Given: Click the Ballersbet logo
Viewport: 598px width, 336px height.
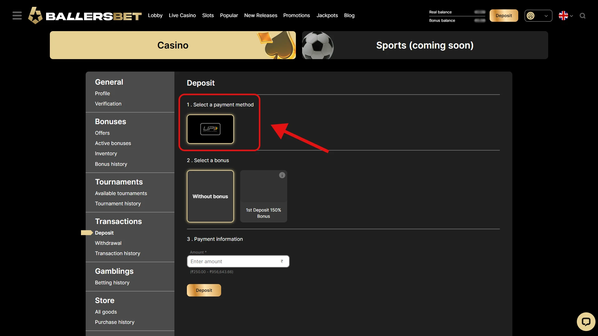Looking at the screenshot, I should (84, 15).
